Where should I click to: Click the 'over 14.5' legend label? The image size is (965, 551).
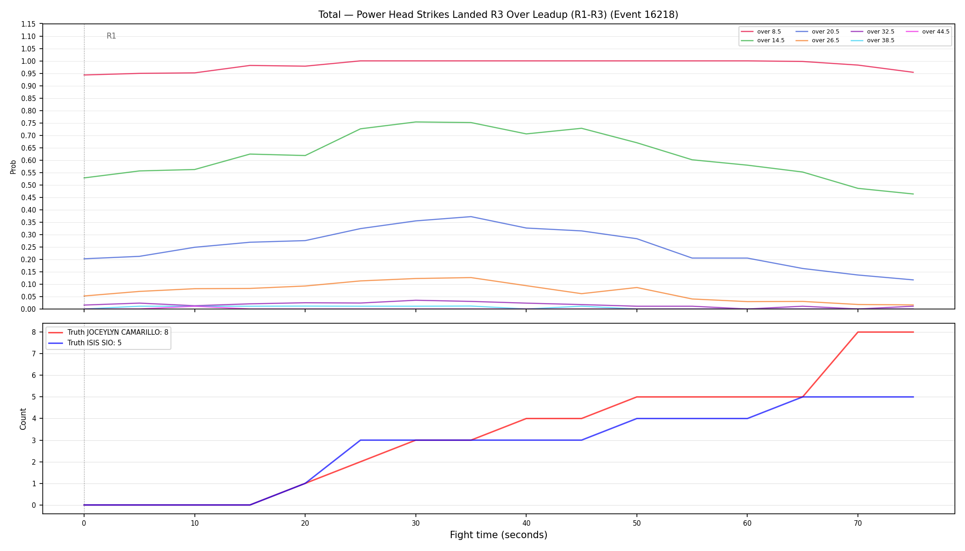pyautogui.click(x=771, y=40)
